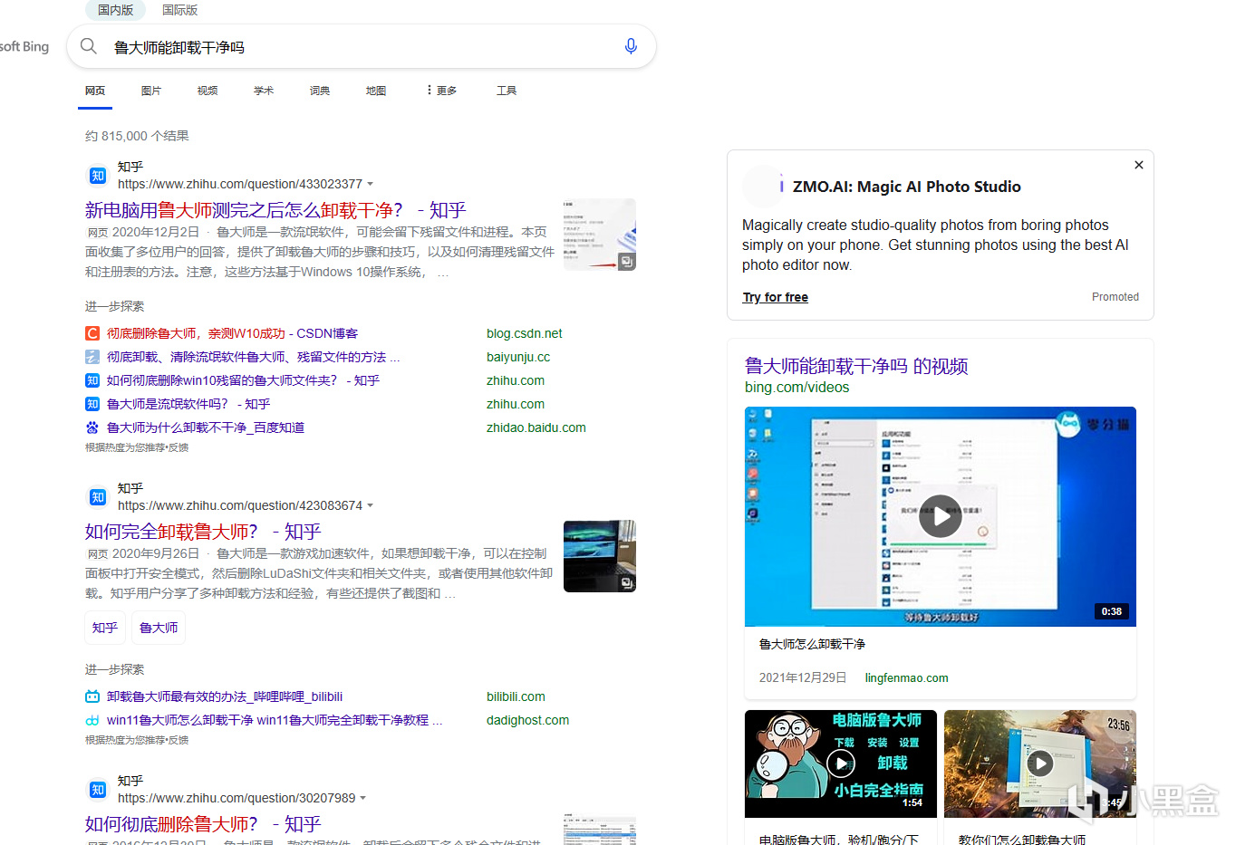The width and height of the screenshot is (1255, 845).
Task: Activate the voice search microphone icon
Action: pyautogui.click(x=631, y=46)
